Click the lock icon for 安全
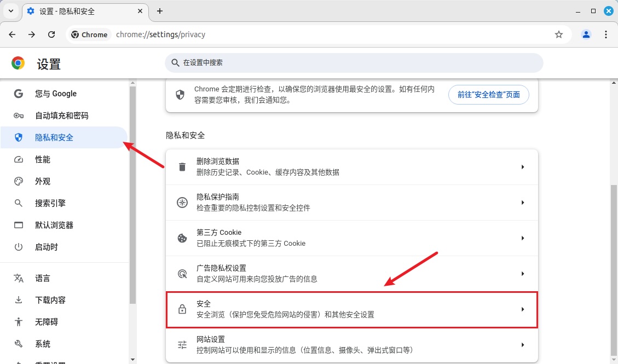The width and height of the screenshot is (618, 364). tap(182, 309)
